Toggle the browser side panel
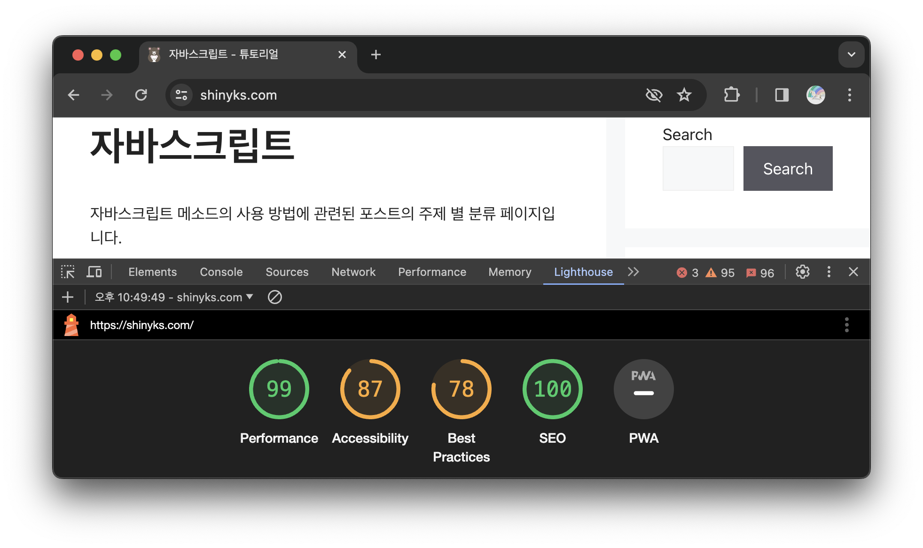The width and height of the screenshot is (923, 548). click(x=782, y=95)
